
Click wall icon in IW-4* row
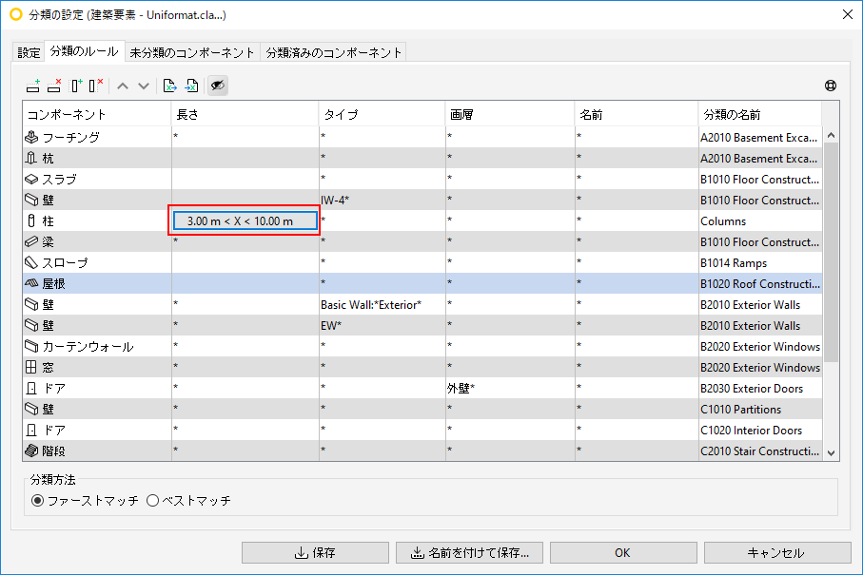pyautogui.click(x=31, y=200)
